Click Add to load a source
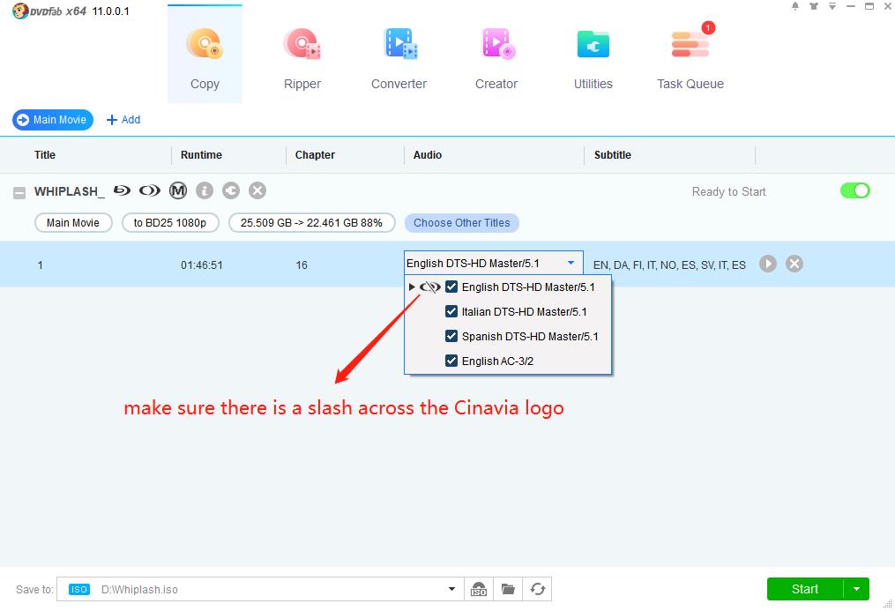The width and height of the screenshot is (895, 611). pos(123,120)
